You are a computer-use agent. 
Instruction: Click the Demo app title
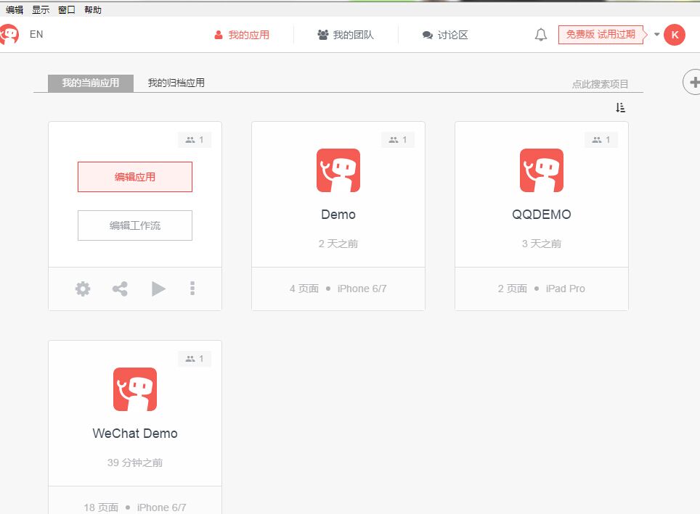click(338, 215)
